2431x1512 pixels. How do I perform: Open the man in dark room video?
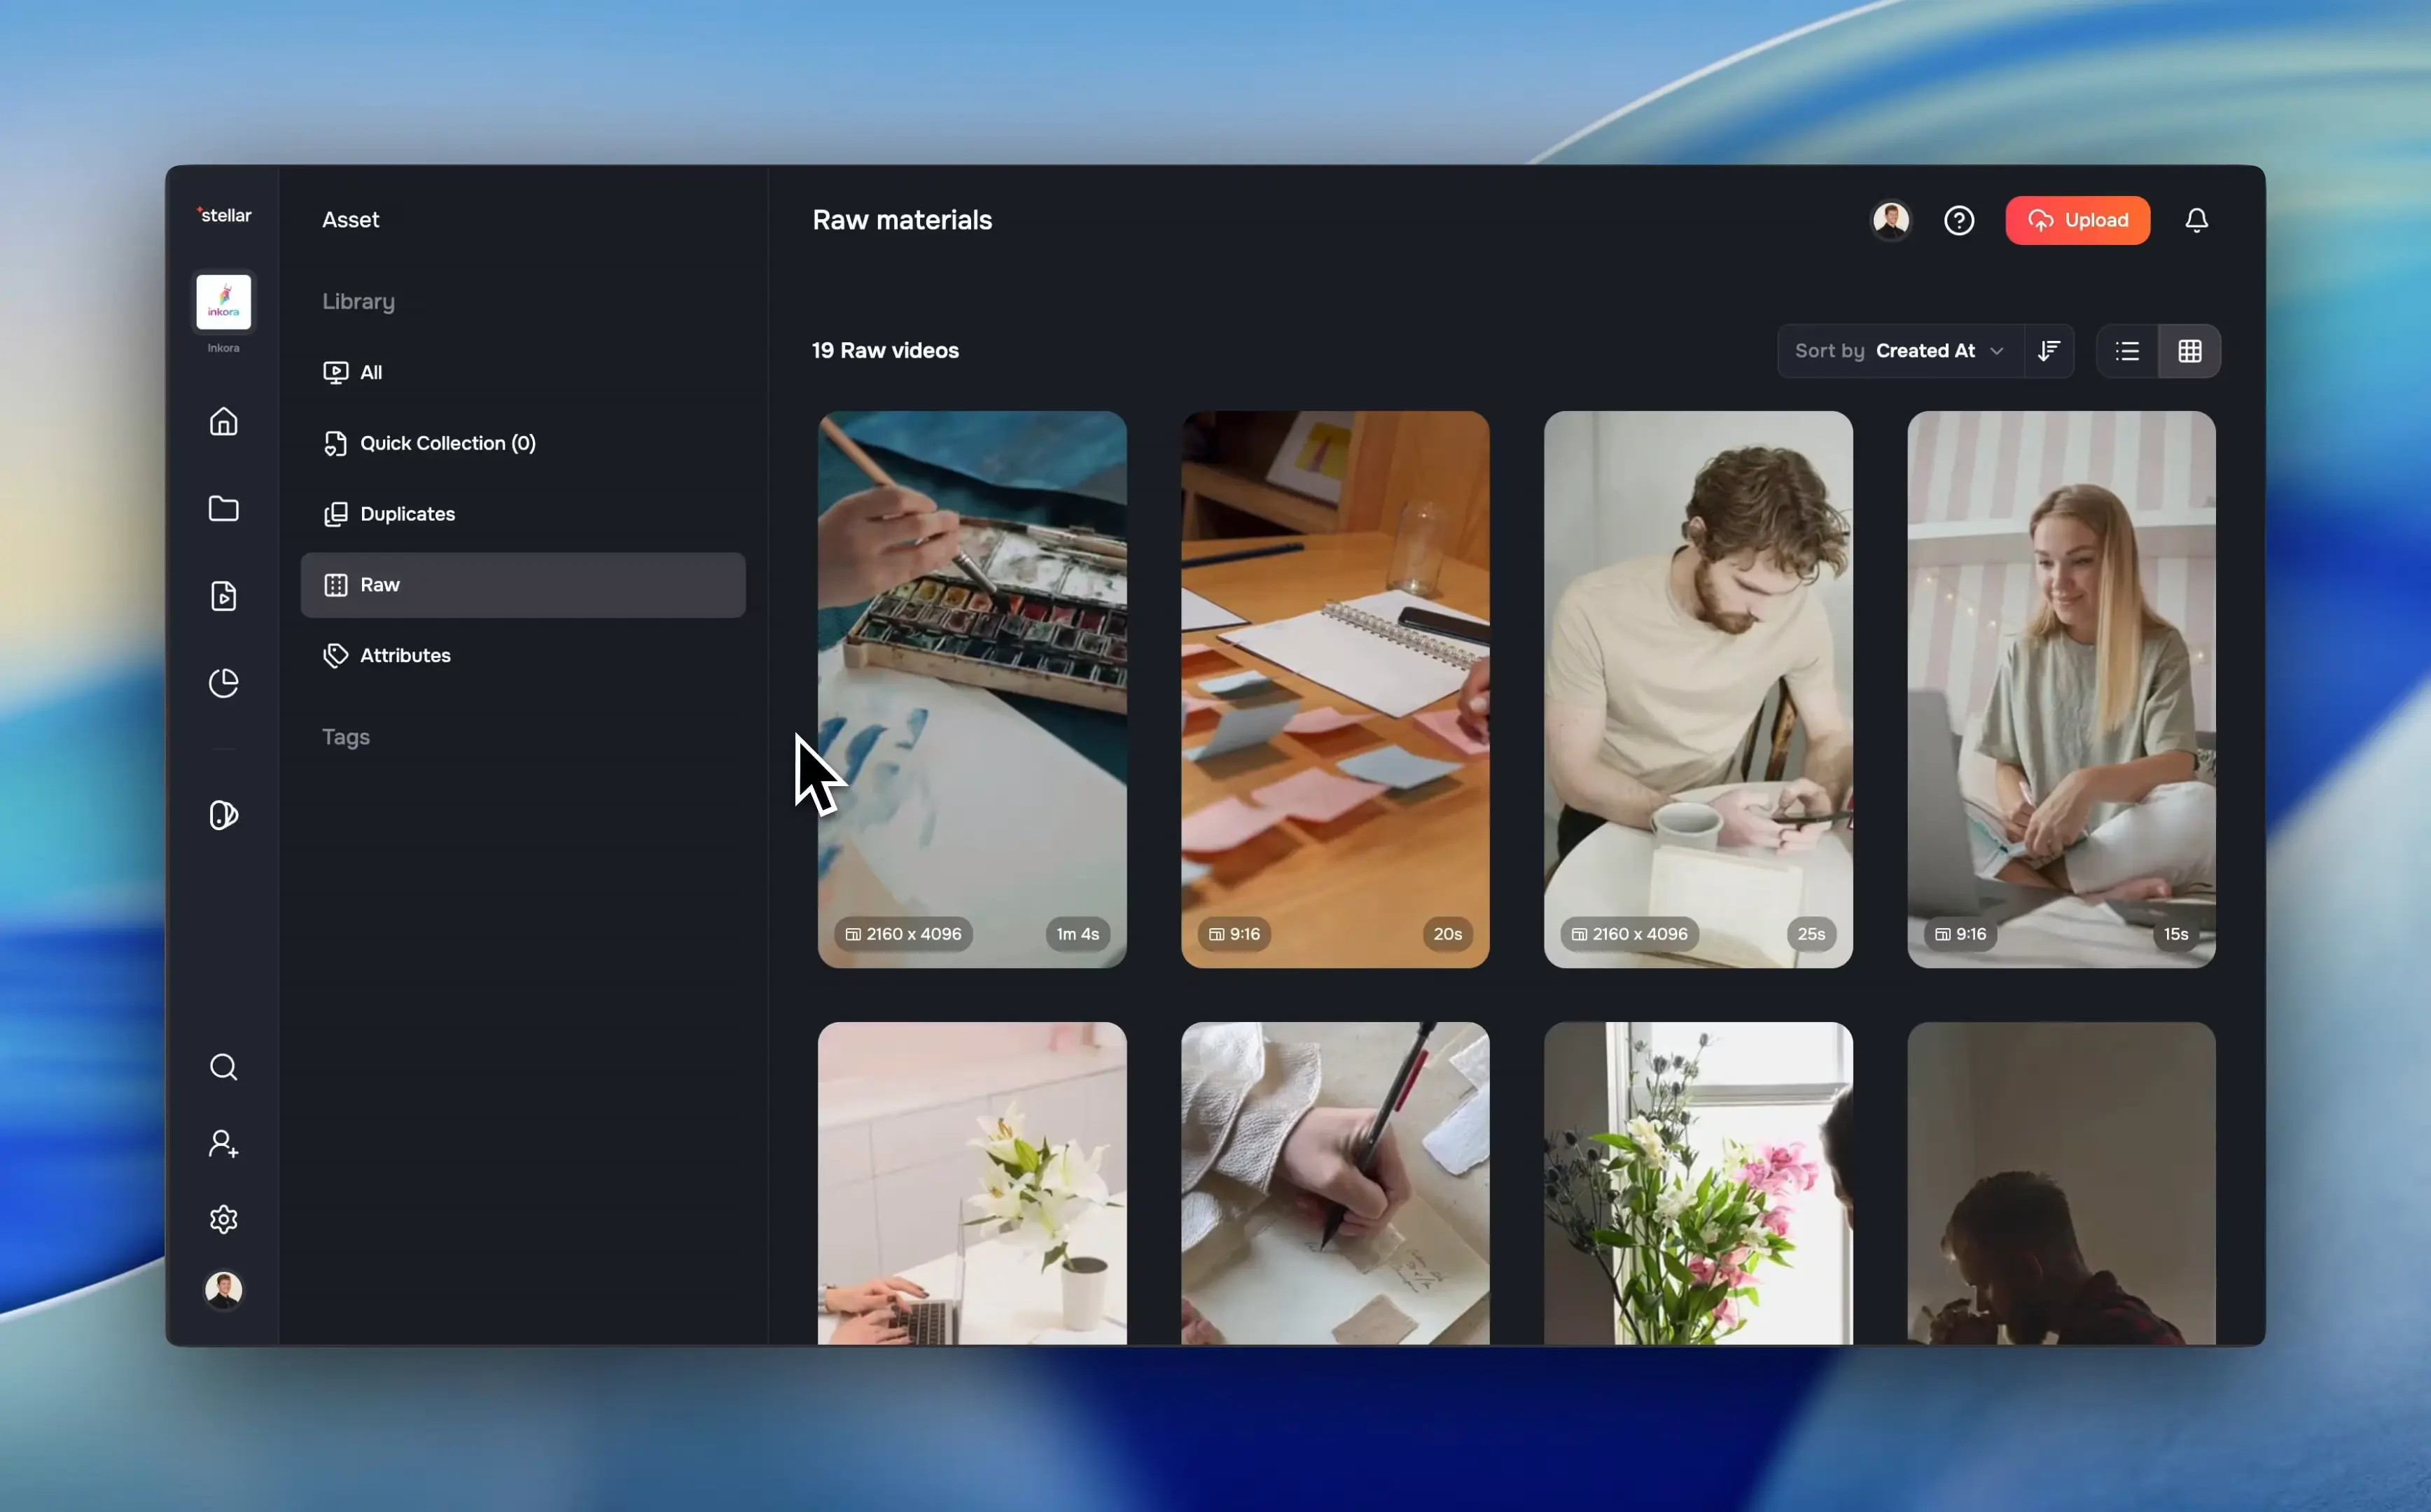coord(2061,1183)
